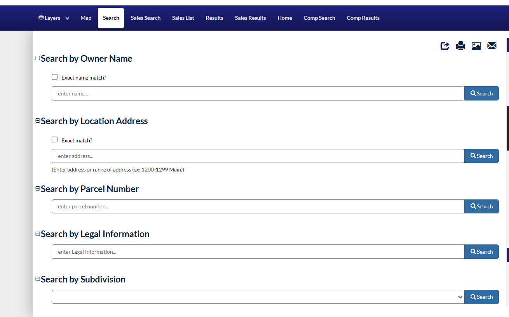Click the magnifier on Subdivision Search button
509x317 pixels.
coord(473,297)
